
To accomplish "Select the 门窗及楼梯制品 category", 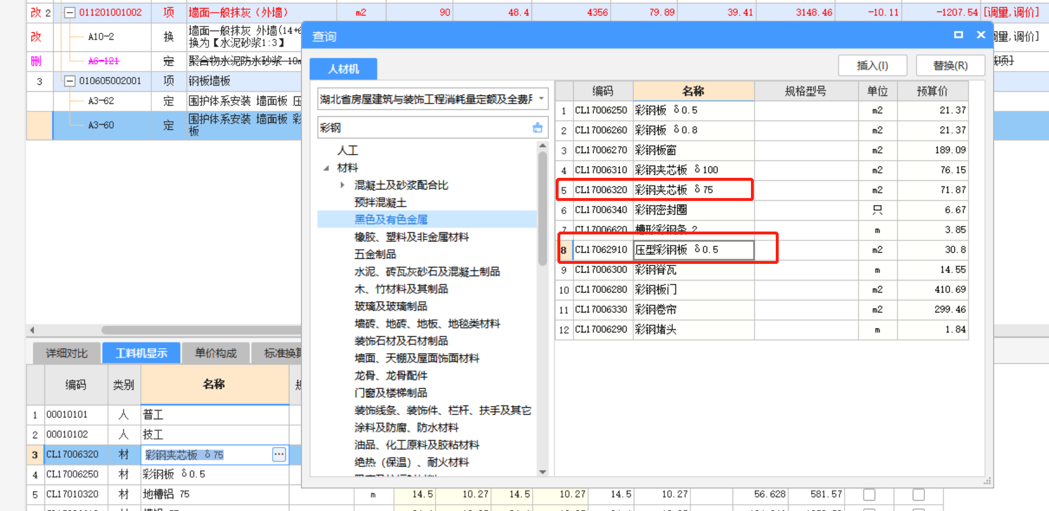I will coord(391,393).
